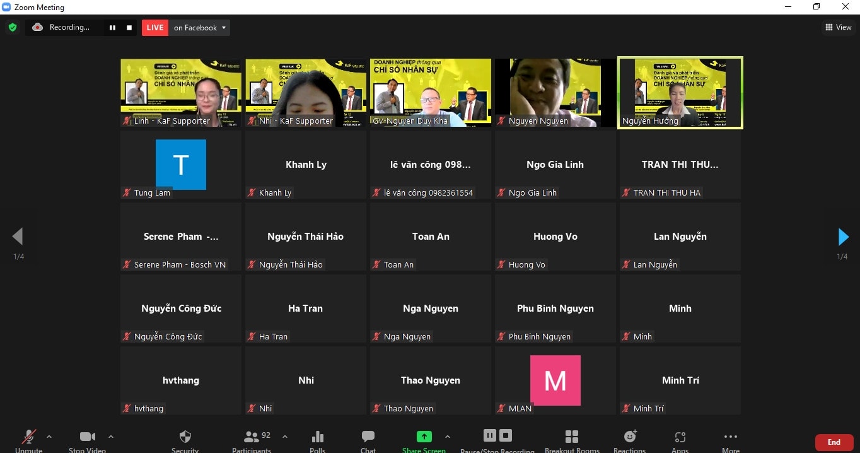The image size is (860, 453).
Task: Click Pause/Stop Recording in bottom toolbar
Action: (x=497, y=440)
